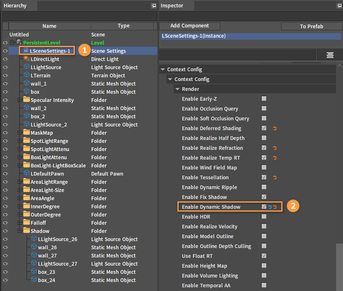Image resolution: width=343 pixels, height=291 pixels.
Task: Click the Add Component button
Action: tap(190, 26)
